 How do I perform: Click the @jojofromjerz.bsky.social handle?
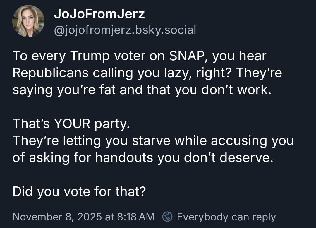(125, 30)
